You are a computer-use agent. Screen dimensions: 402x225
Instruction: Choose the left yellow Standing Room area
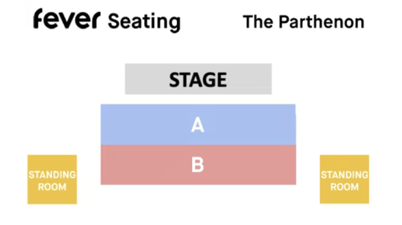click(52, 180)
